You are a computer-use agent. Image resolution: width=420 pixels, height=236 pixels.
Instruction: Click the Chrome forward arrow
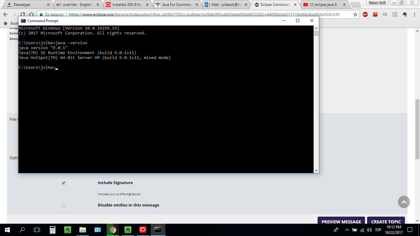click(x=14, y=14)
